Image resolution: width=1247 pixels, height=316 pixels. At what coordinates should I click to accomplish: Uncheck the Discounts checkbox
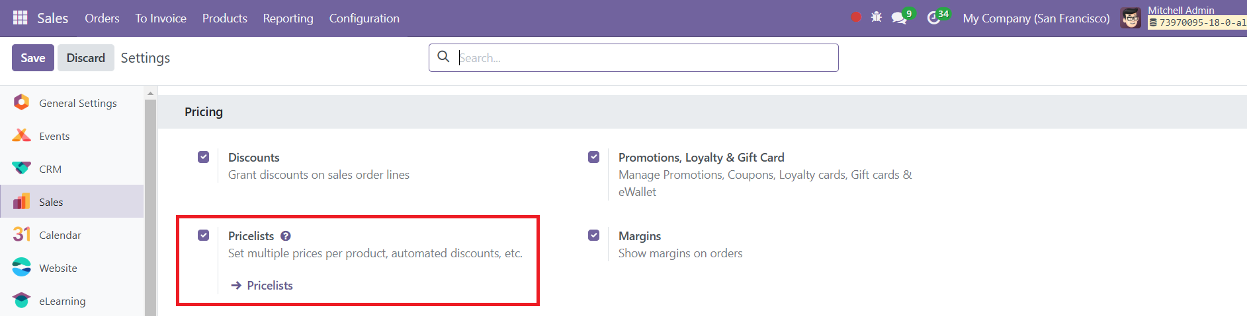204,157
